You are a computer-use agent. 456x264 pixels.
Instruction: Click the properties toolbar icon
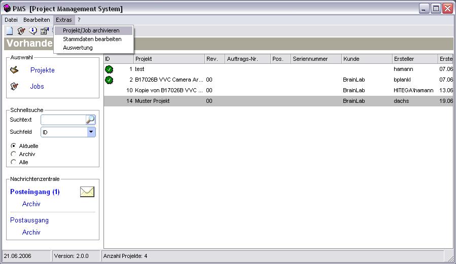click(x=44, y=31)
